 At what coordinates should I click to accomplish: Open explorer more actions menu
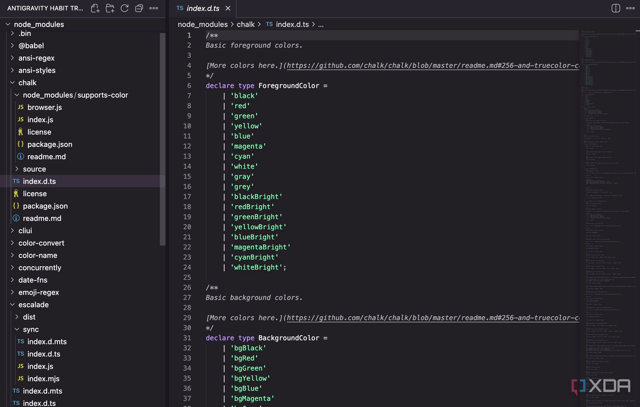[x=154, y=8]
